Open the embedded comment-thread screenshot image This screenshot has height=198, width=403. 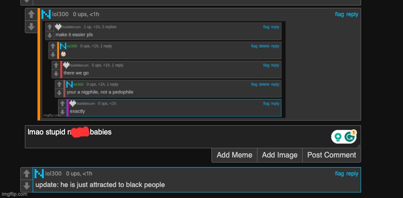click(x=164, y=69)
